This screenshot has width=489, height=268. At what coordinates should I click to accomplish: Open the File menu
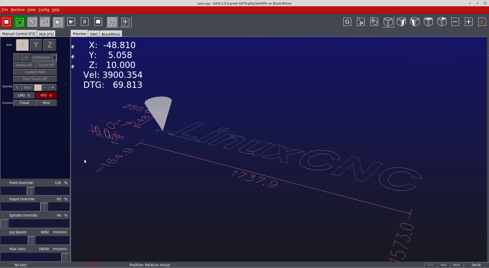[x=5, y=10]
